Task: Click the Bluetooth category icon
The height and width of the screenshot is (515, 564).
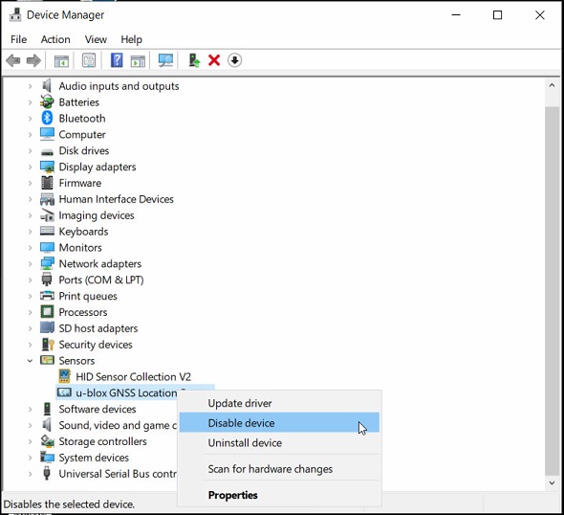Action: click(x=47, y=118)
